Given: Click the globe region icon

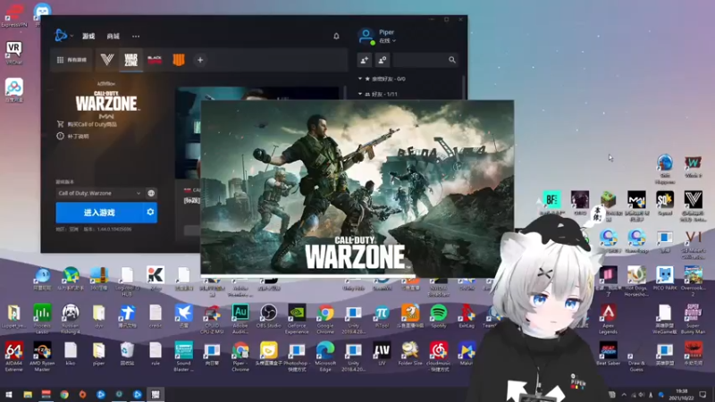Looking at the screenshot, I should click(x=151, y=193).
